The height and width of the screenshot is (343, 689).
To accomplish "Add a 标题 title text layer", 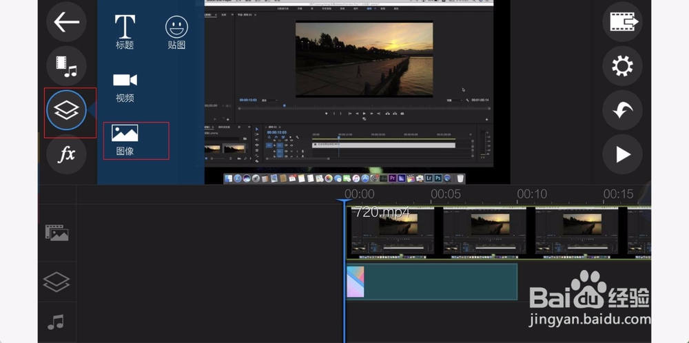I will click(125, 32).
